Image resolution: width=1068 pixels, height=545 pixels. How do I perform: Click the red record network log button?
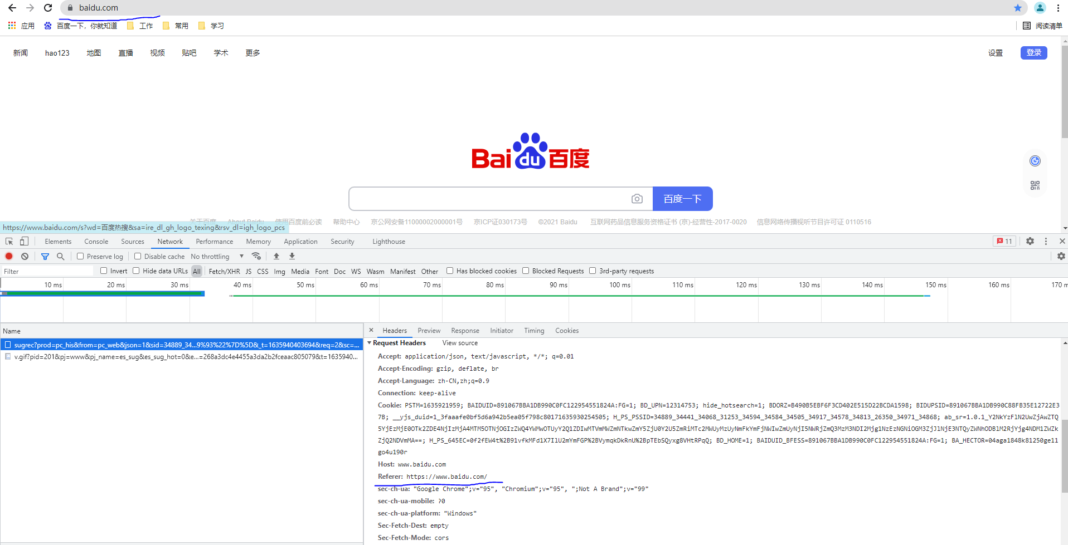coord(8,256)
